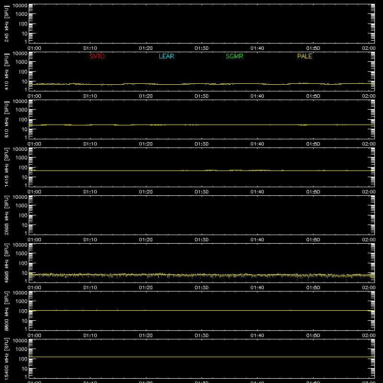The width and height of the screenshot is (383, 383).
Task: Click the 410 MHz [SFU] axis label
Action: 6,71
